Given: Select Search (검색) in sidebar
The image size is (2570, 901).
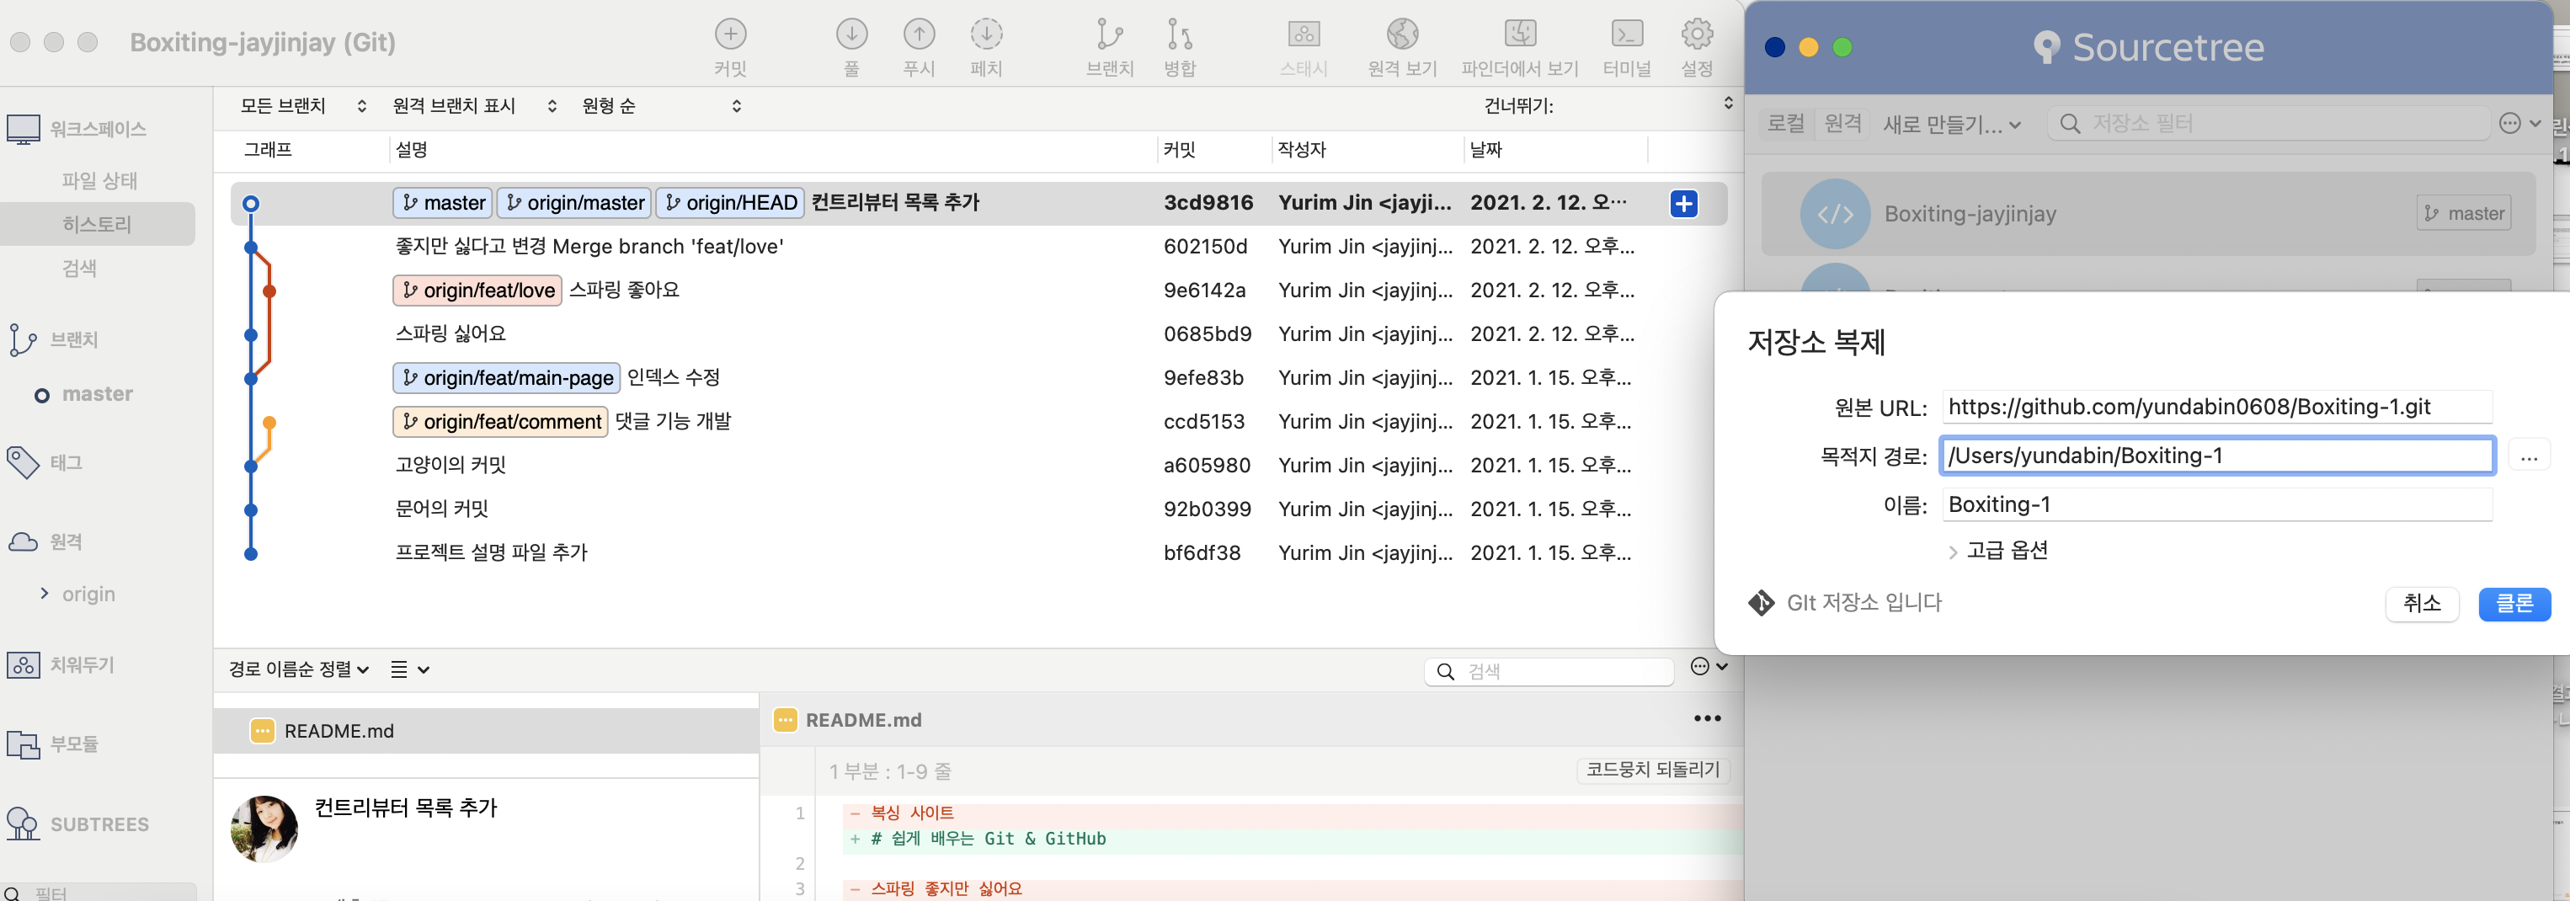Looking at the screenshot, I should click(80, 269).
